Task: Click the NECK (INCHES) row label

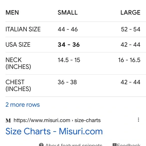Action: [18, 63]
